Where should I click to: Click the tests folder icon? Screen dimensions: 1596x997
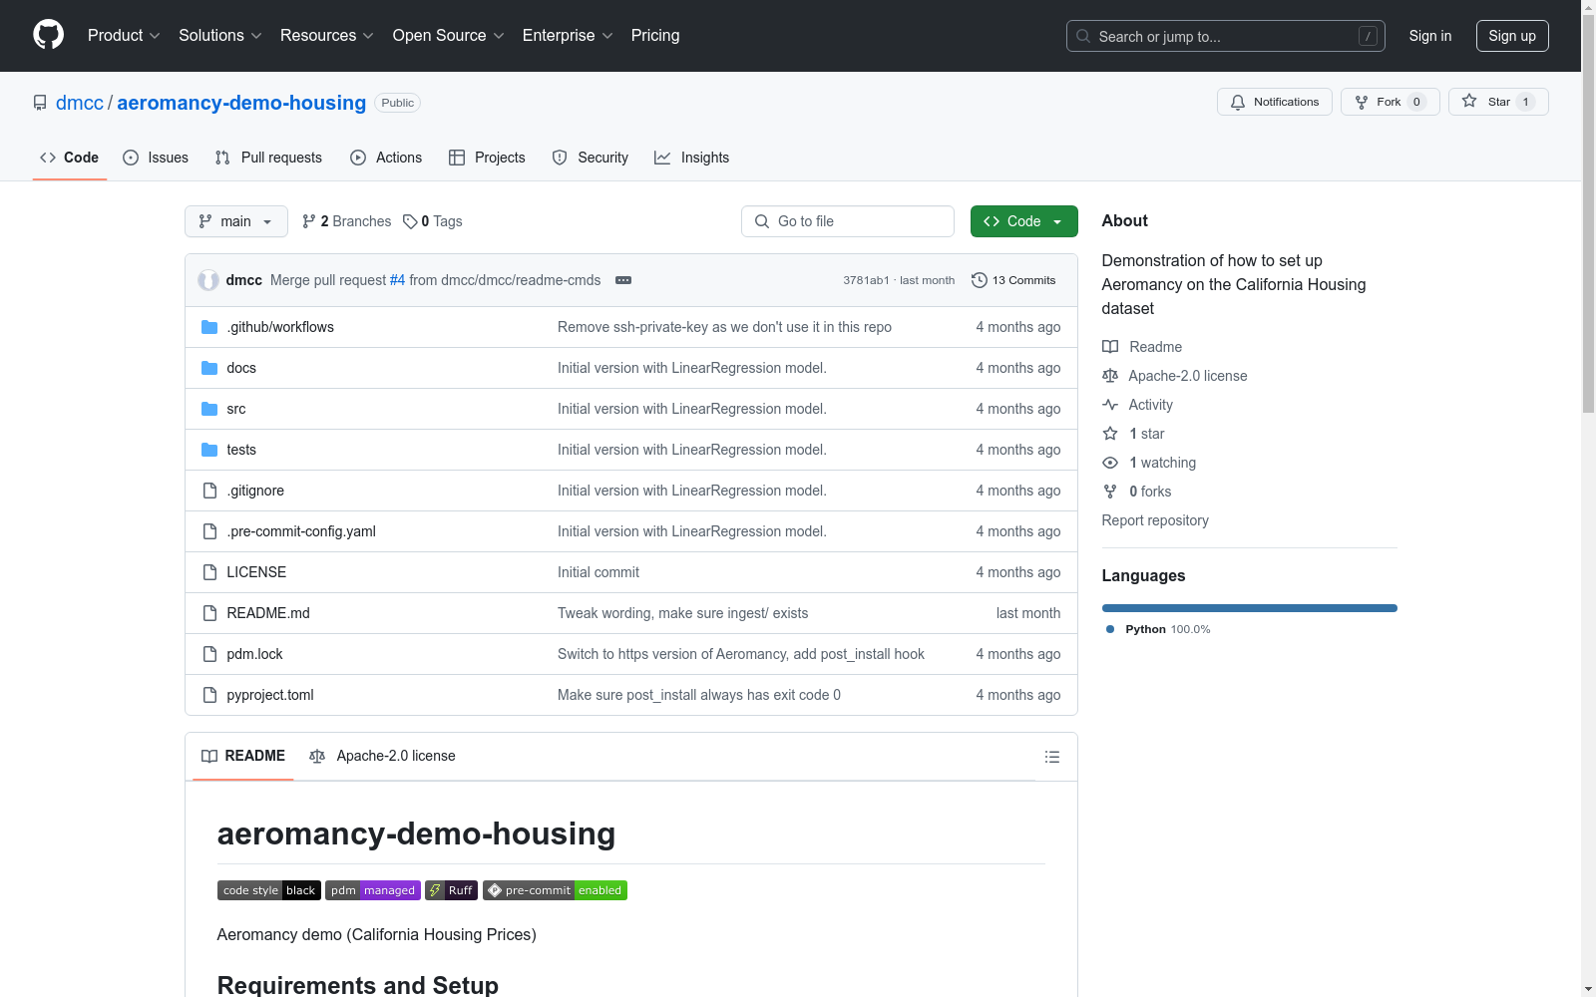click(x=209, y=450)
